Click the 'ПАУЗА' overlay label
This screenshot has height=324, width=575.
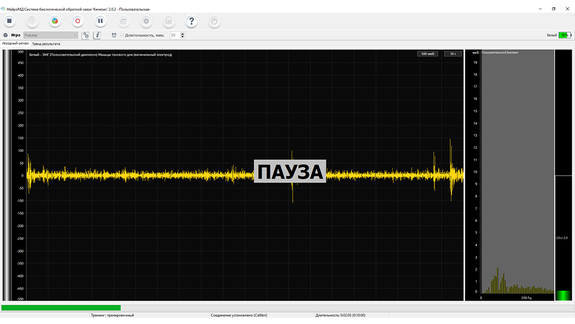290,171
